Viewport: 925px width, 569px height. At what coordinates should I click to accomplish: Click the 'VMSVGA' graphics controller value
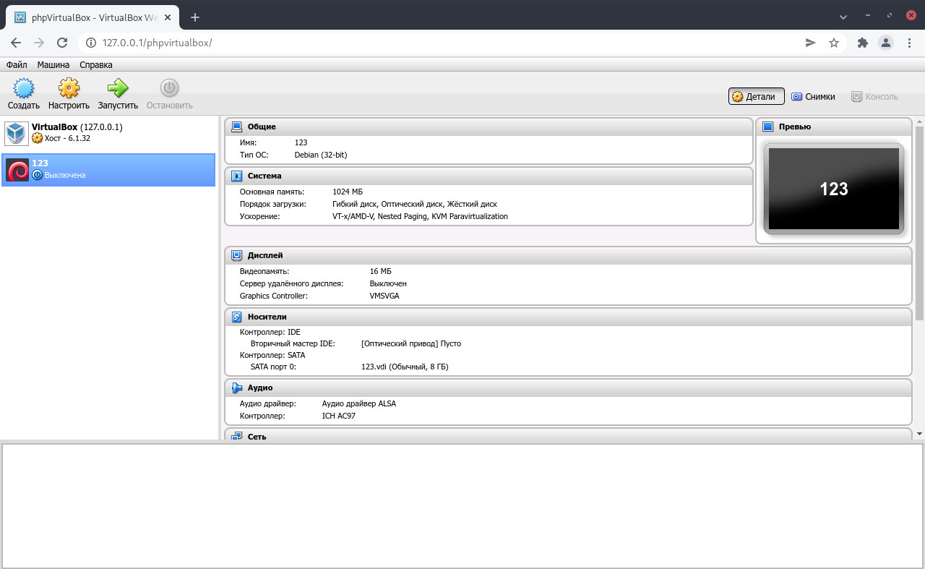pos(384,296)
